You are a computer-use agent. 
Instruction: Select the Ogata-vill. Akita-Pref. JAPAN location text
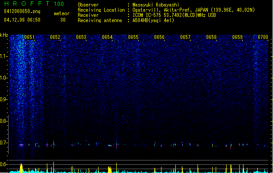click(x=194, y=10)
